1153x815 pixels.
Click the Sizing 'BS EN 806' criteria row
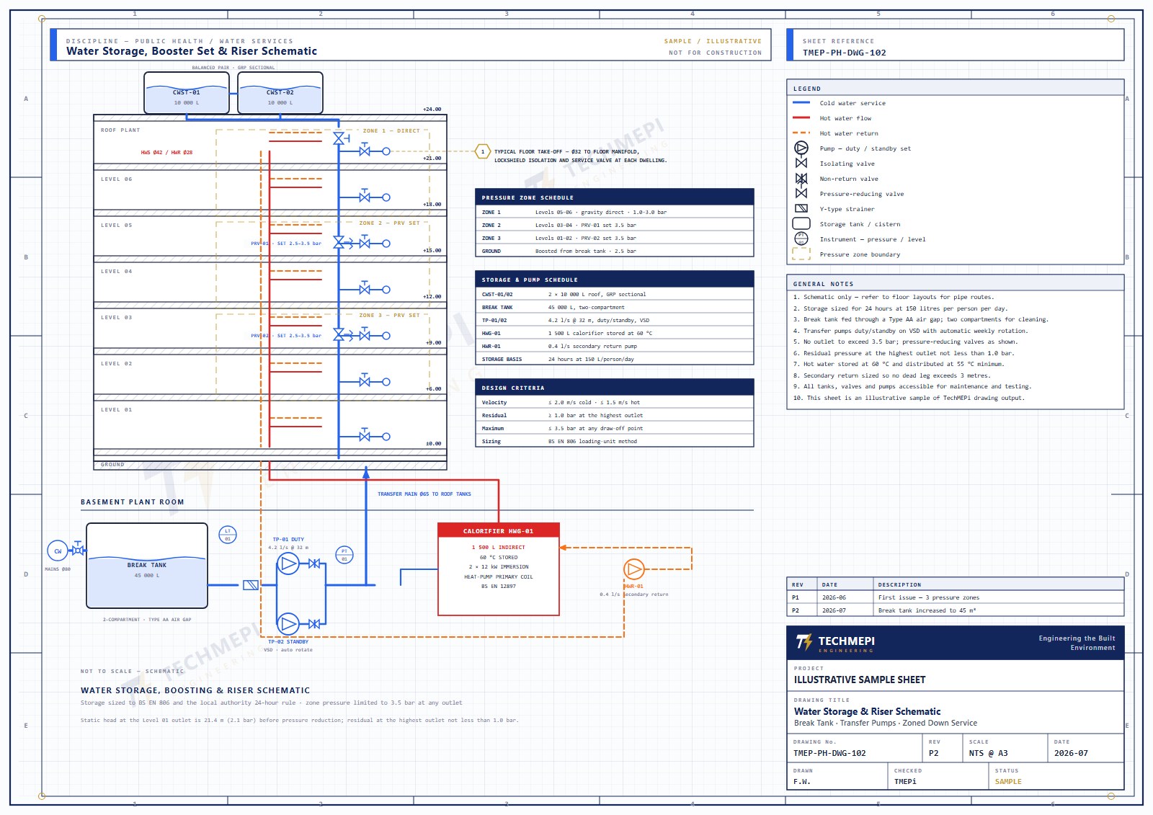click(x=615, y=442)
